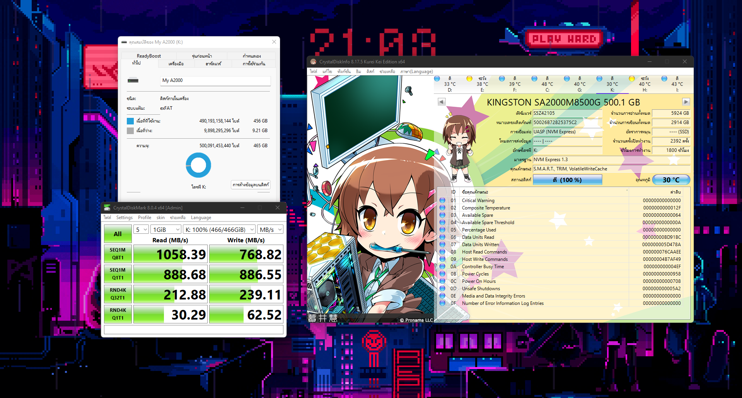The height and width of the screenshot is (398, 742).
Task: Click CrystalDiskMark title bar app icon
Action: tap(107, 208)
